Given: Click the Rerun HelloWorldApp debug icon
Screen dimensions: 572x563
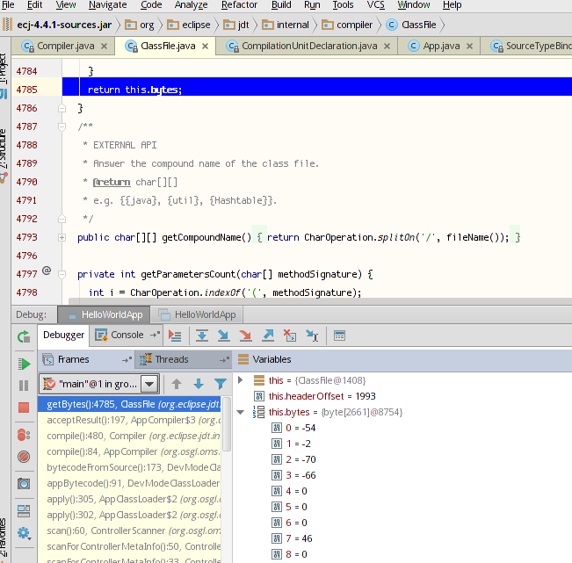Looking at the screenshot, I should pyautogui.click(x=24, y=336).
